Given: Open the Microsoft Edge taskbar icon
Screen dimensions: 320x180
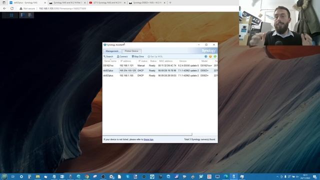Looking at the screenshot, I should [225, 176].
